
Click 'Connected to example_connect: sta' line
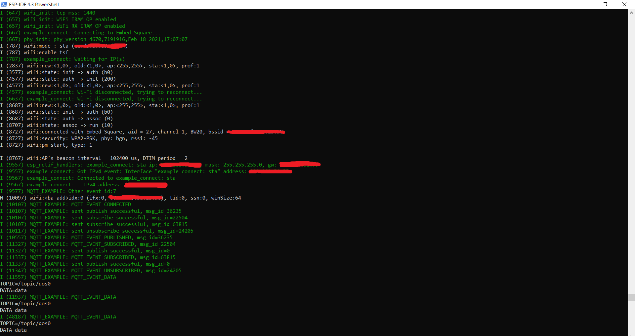(88, 178)
